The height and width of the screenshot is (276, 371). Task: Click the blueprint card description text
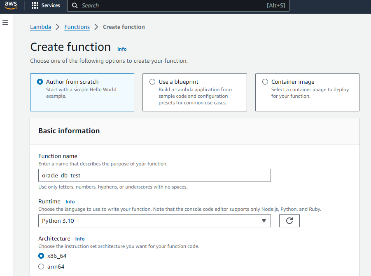[195, 96]
